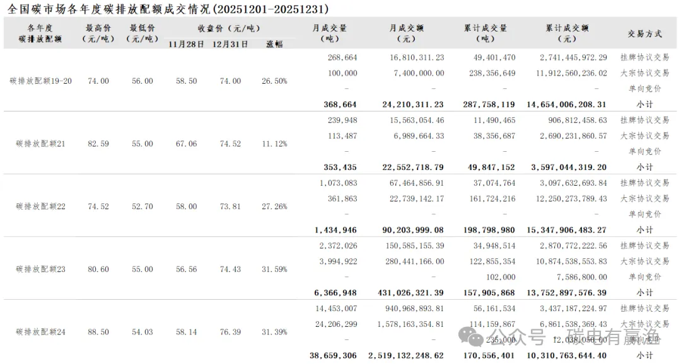This screenshot has height=364, width=681.
Task: Click the 月成交量 column header
Action: pyautogui.click(x=330, y=33)
